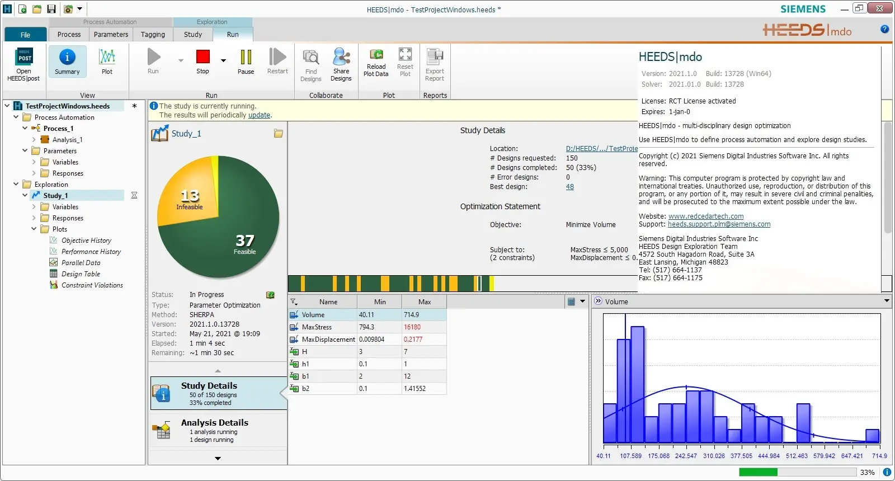
Task: Open the Analysis Details panel
Action: tap(219, 430)
